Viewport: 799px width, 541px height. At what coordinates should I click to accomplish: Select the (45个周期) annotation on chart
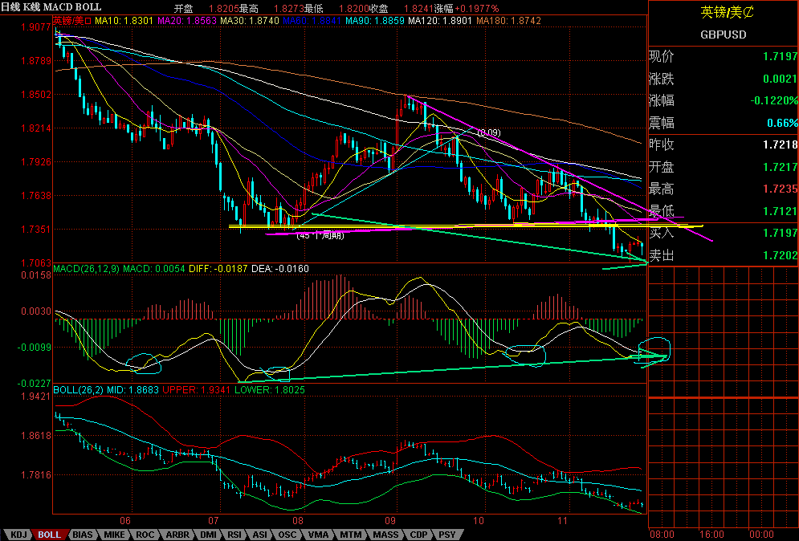(x=320, y=235)
